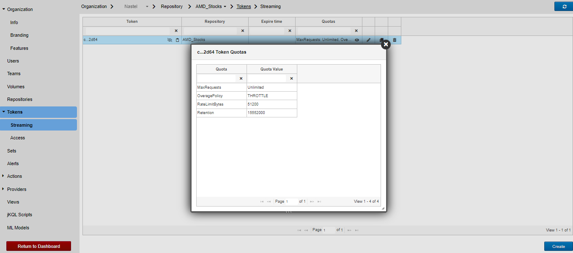Viewport: 573px width, 253px height.
Task: Clear the Quotas column filter
Action: click(x=356, y=31)
